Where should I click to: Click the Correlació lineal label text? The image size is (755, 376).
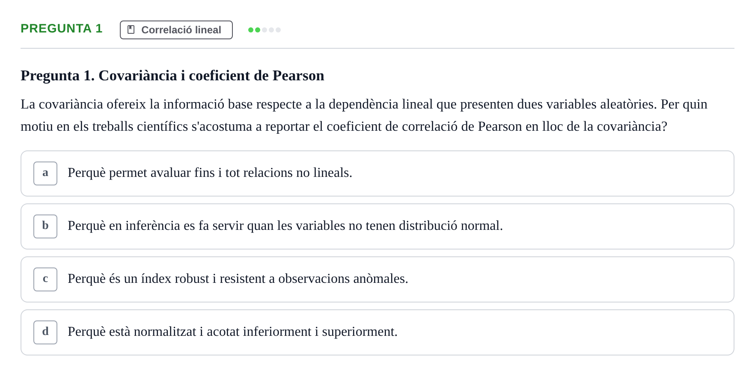click(181, 30)
